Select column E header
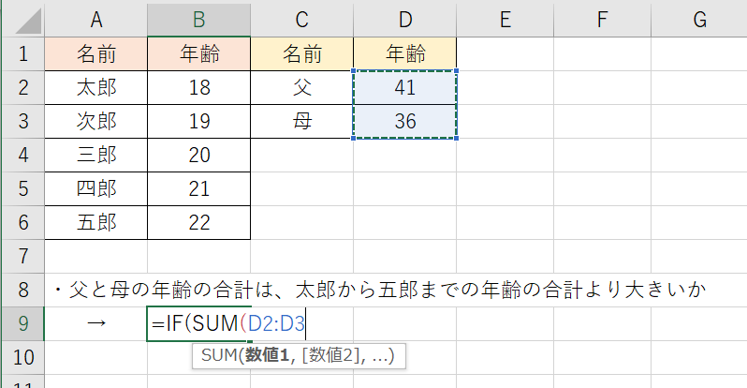 (x=505, y=20)
